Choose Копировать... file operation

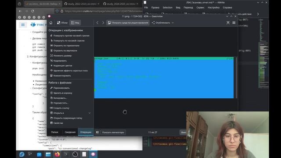pos(58,98)
